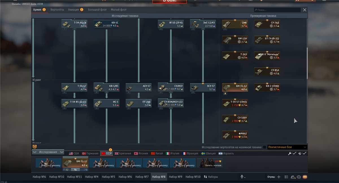Select the Т-34-57 tank in research tree
Viewport: 339px width, 183px height.
point(75,87)
